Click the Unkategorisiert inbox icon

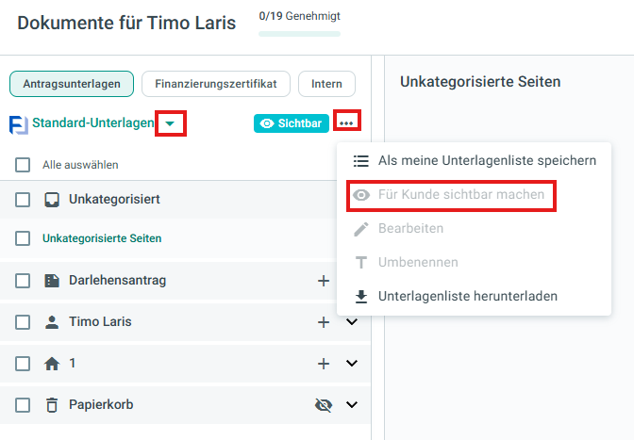(52, 200)
